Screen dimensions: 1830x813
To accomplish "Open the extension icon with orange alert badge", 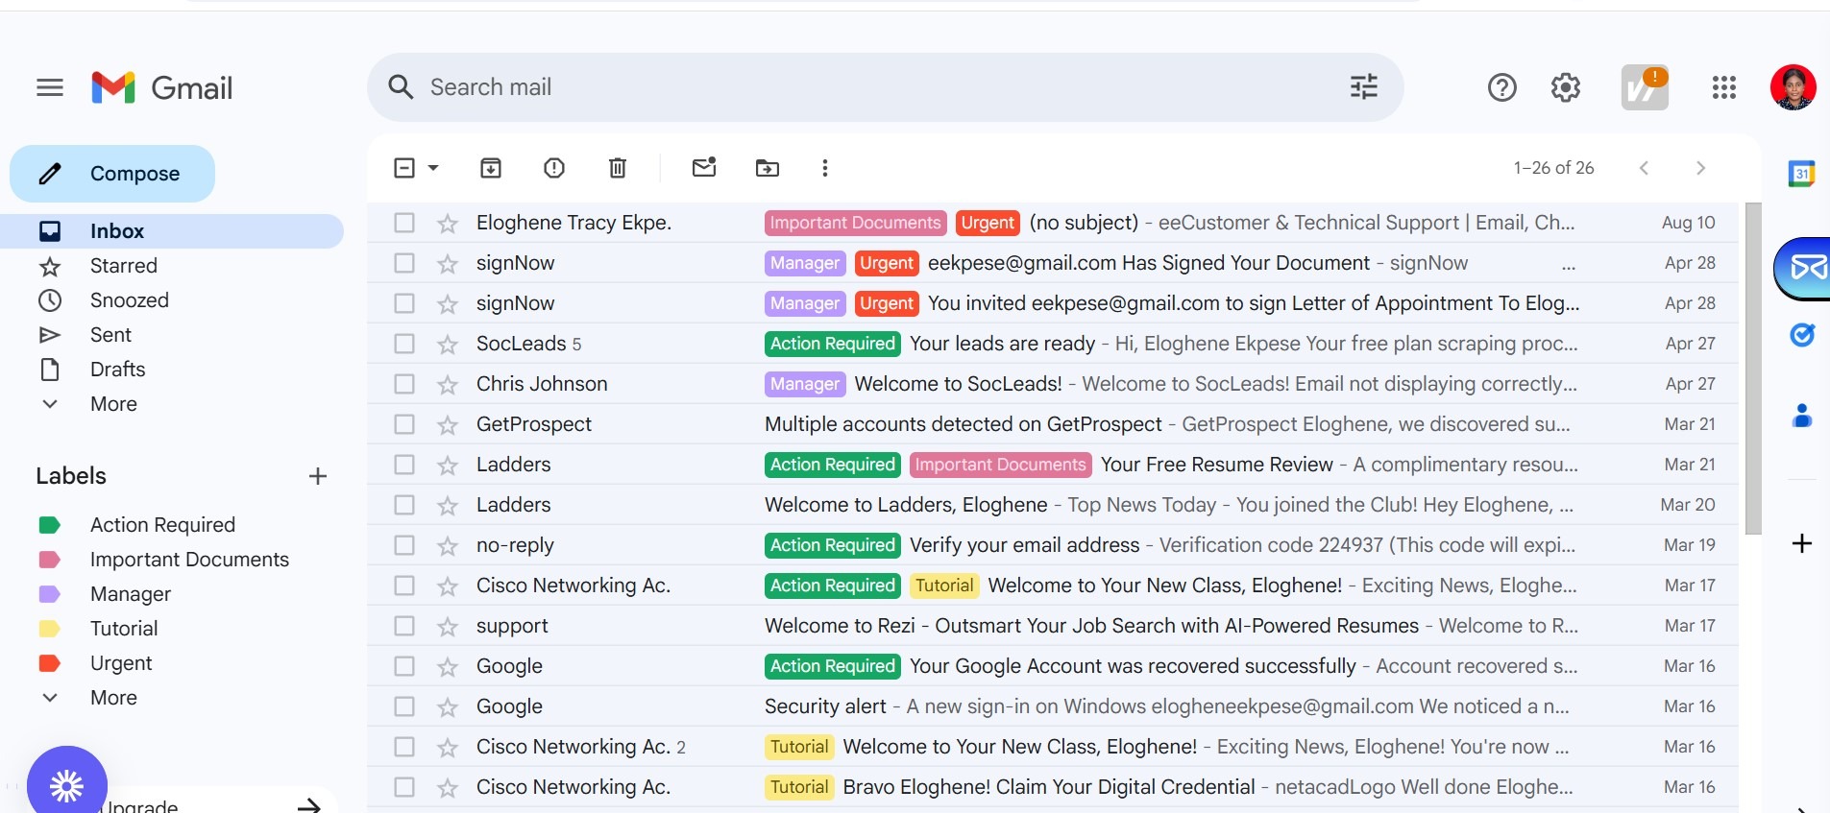I will [x=1645, y=88].
